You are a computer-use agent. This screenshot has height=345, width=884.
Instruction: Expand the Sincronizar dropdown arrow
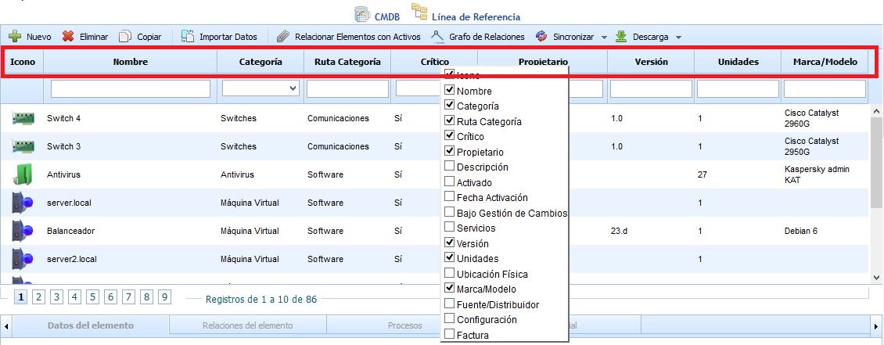(x=605, y=38)
